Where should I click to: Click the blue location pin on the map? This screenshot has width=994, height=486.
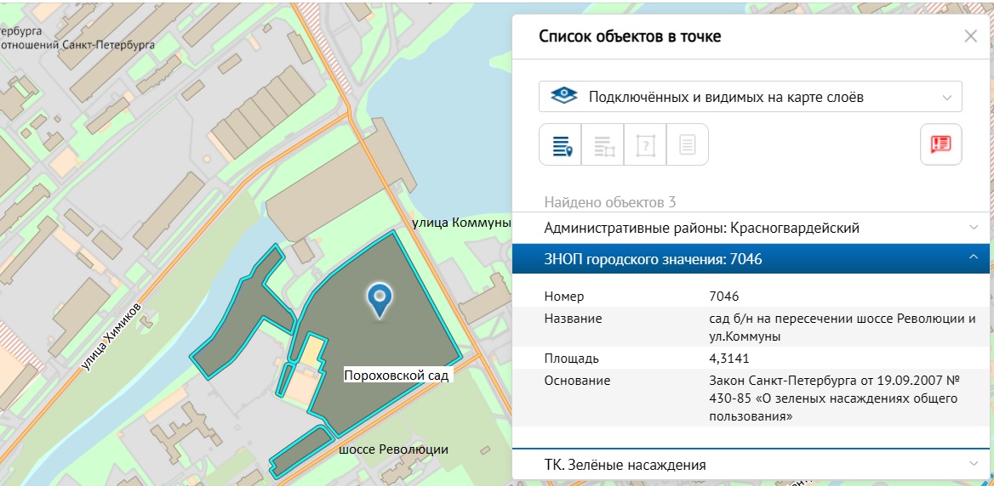(x=380, y=299)
